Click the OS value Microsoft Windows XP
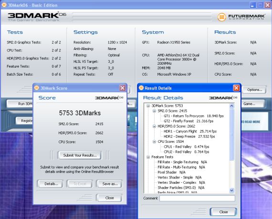The width and height of the screenshot is (272, 219). [174, 74]
